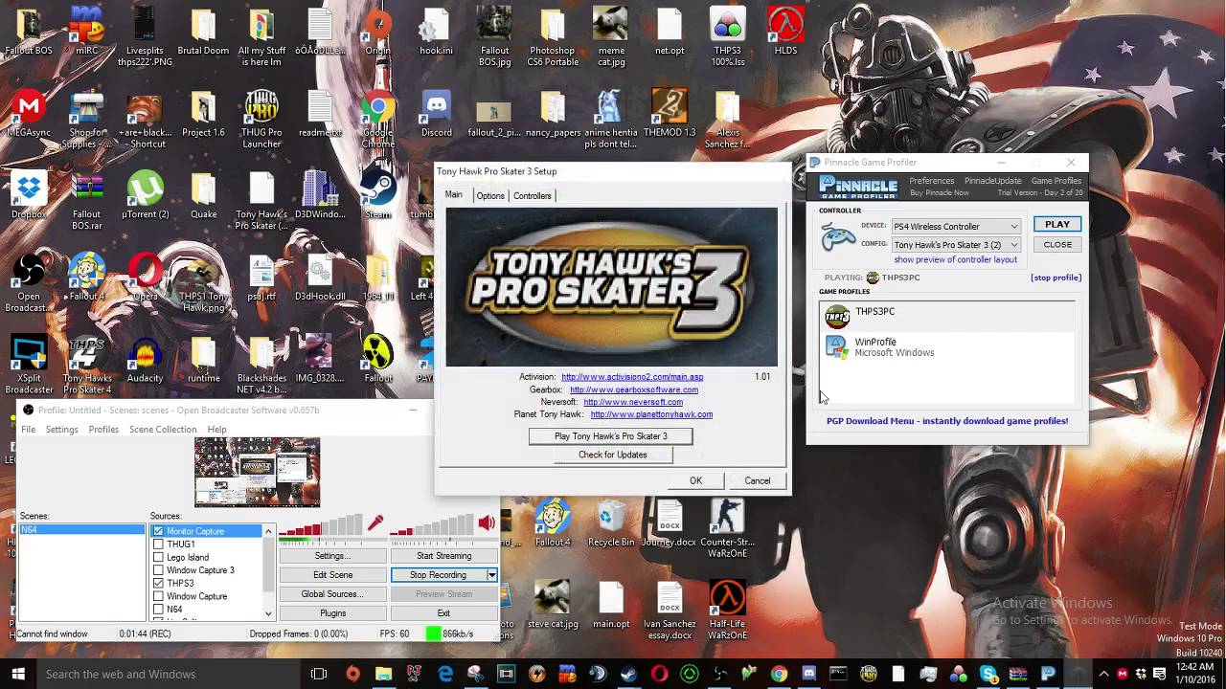
Task: Open OBS Profiles menu
Action: click(x=103, y=430)
